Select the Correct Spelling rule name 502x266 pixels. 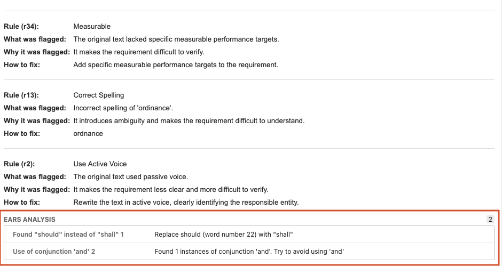(x=99, y=95)
